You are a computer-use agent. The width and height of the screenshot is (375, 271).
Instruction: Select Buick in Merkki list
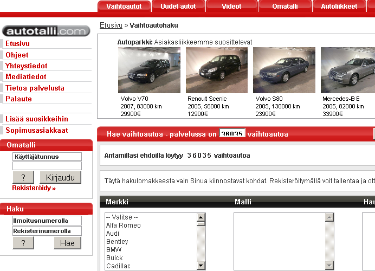pos(151,258)
